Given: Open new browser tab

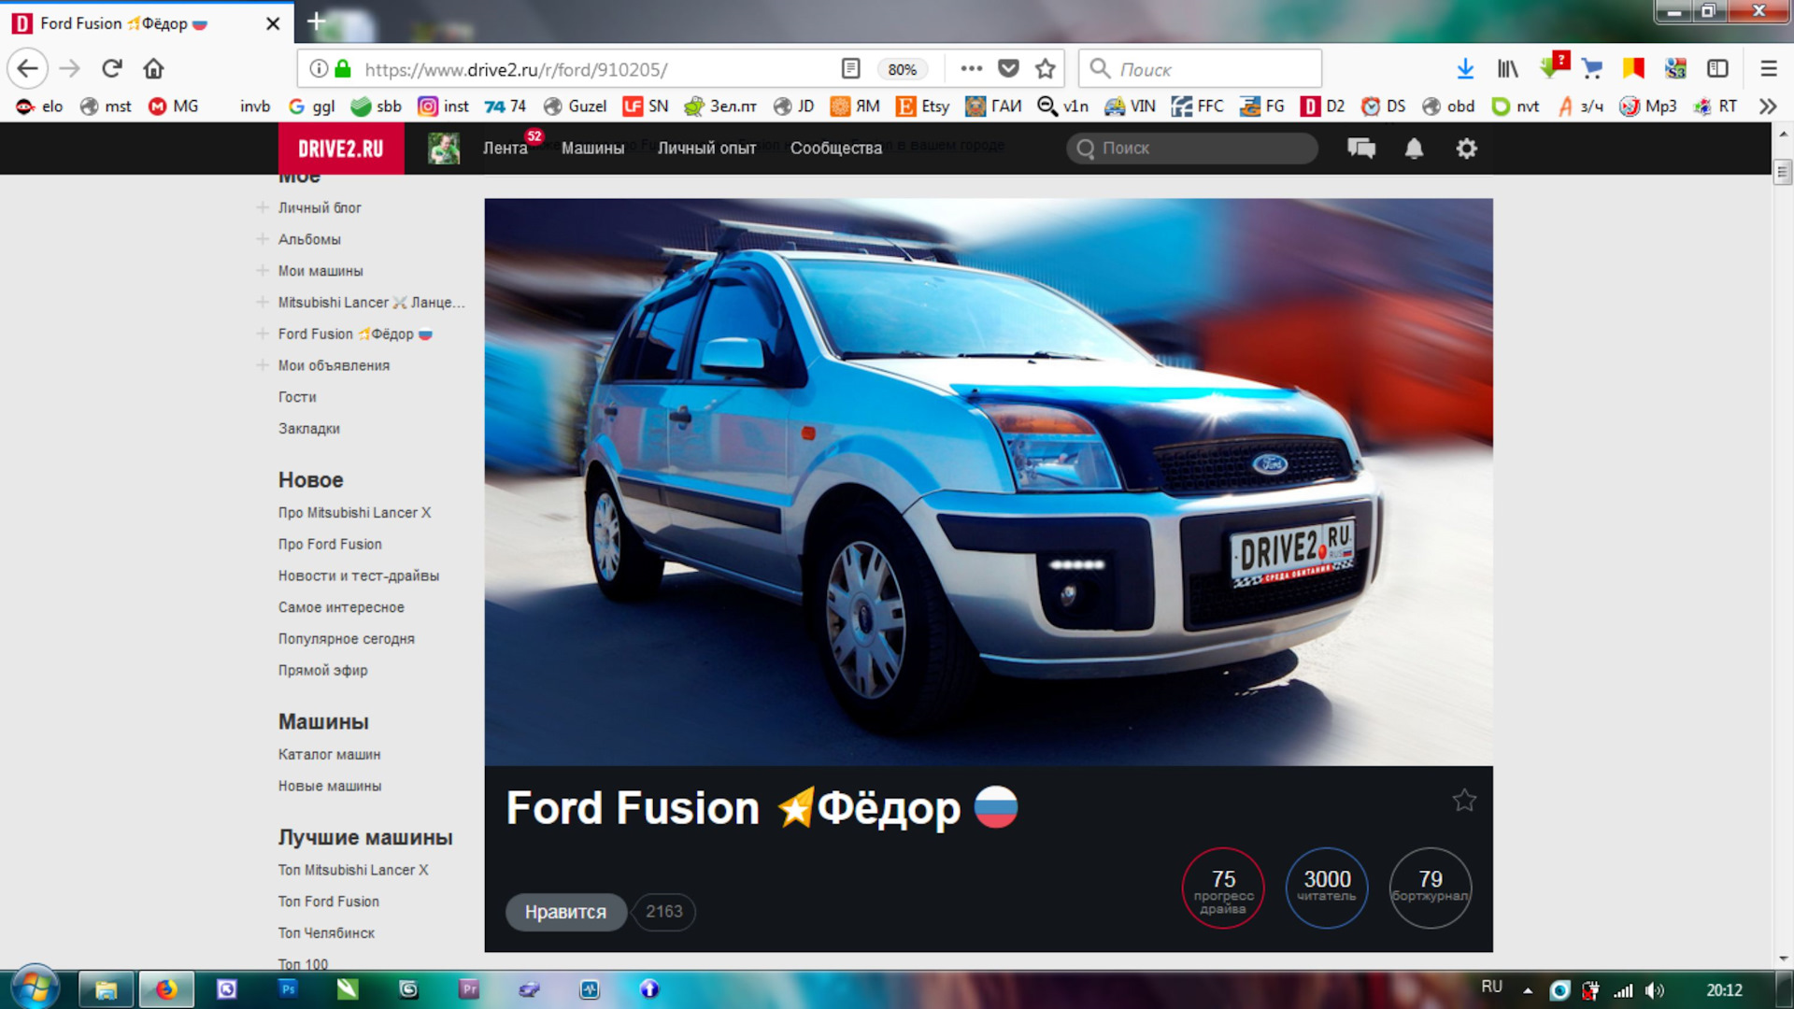Looking at the screenshot, I should coord(316,21).
